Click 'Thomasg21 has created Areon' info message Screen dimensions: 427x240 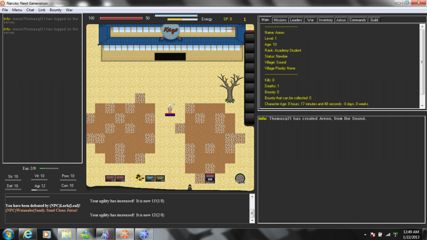click(x=312, y=119)
